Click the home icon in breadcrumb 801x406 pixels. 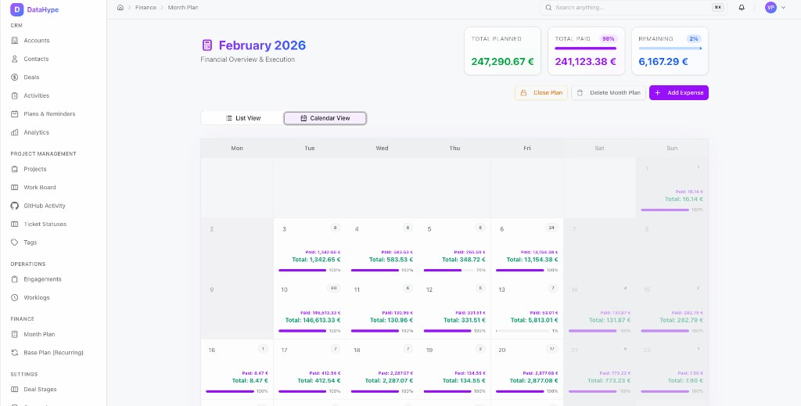click(120, 8)
